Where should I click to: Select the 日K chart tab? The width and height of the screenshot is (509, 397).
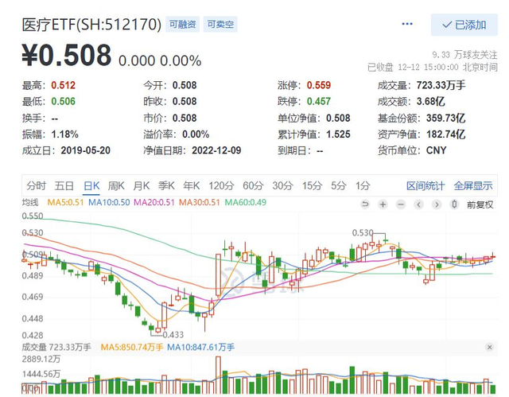click(91, 185)
